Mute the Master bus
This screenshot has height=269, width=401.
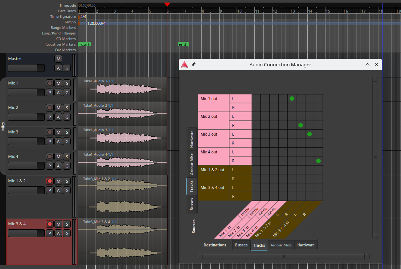tap(58, 59)
